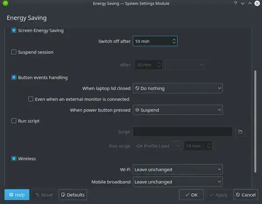
Task: Click the Energy Saving heading text
Action: [27, 18]
